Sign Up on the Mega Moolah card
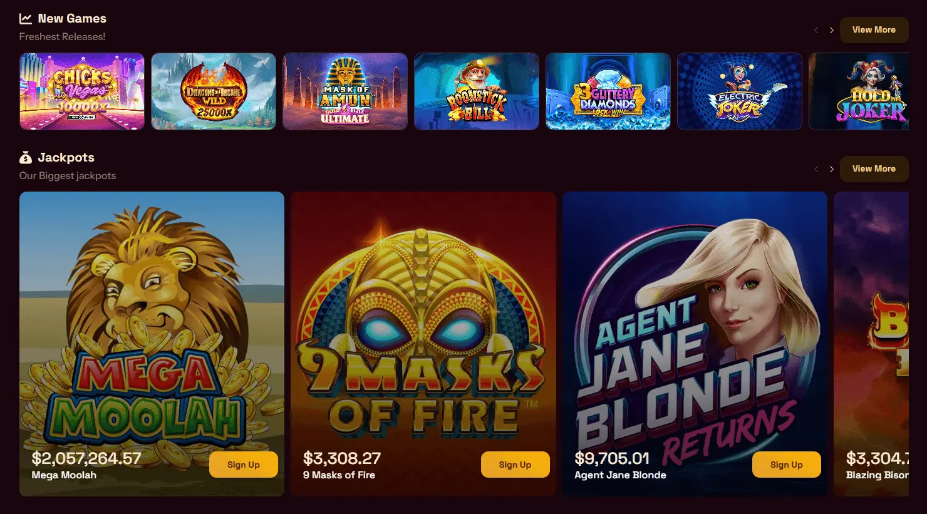The width and height of the screenshot is (927, 514). click(x=244, y=465)
